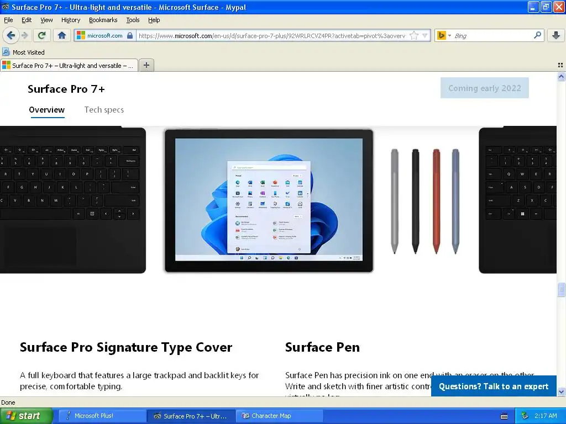Click the microsoft.com site identity box
Viewport: 566px width, 424px height.
pos(104,35)
